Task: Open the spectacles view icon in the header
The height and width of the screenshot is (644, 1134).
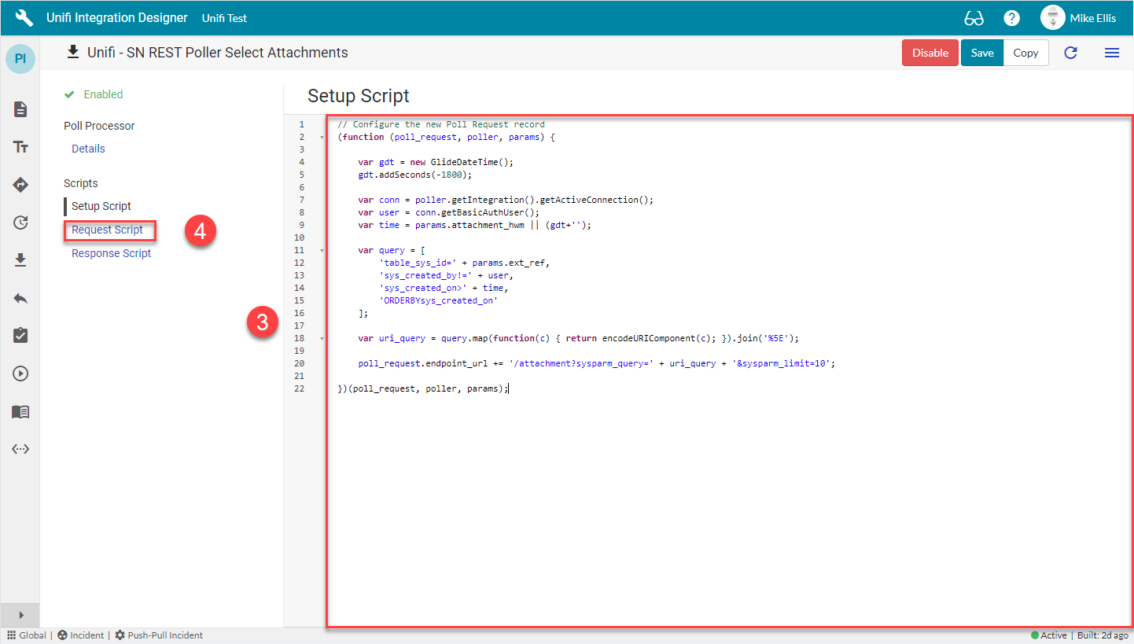Action: click(x=974, y=17)
